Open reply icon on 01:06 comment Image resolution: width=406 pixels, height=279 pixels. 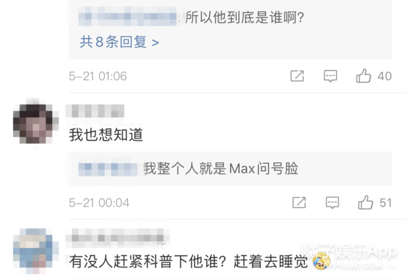(330, 76)
